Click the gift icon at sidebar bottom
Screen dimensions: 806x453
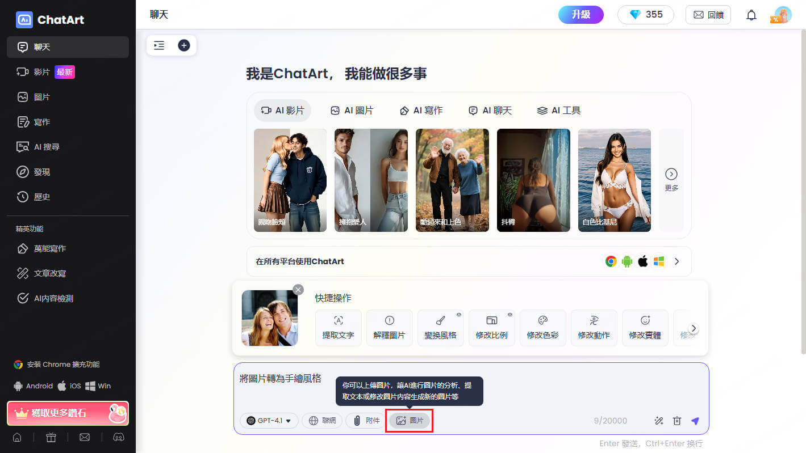coord(51,437)
